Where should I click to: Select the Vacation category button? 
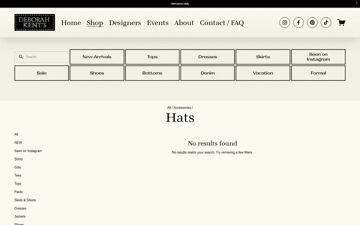coord(263,73)
